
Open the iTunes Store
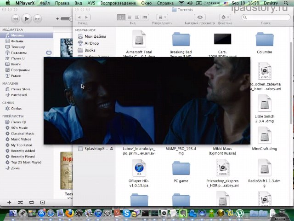point(20,89)
